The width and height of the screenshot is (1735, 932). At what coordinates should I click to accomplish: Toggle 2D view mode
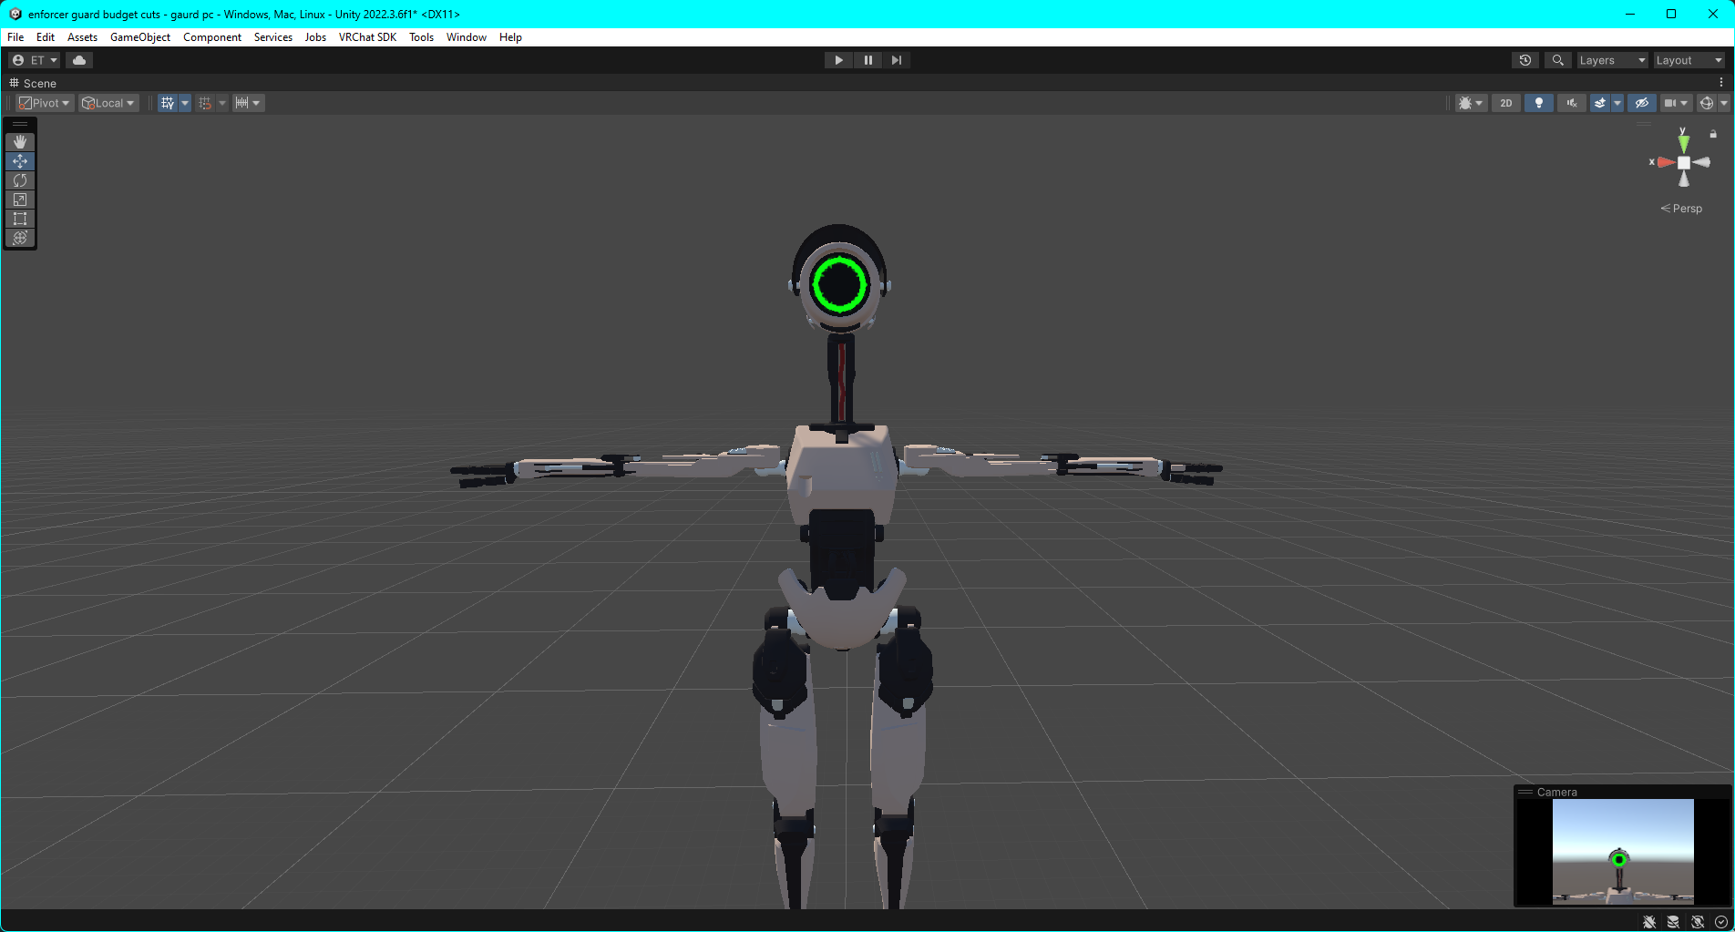(1506, 103)
